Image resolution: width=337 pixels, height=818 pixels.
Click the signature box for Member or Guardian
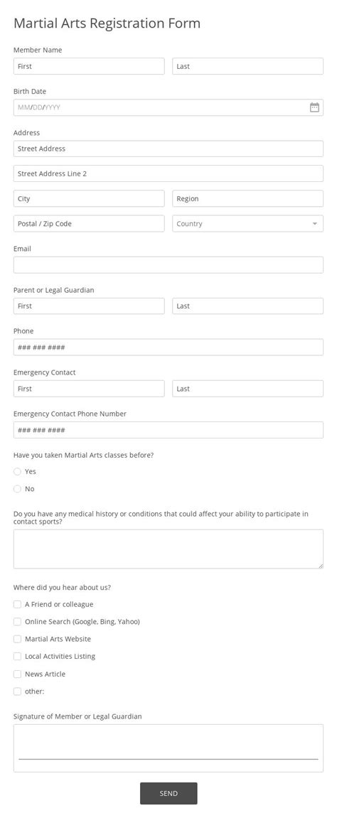tap(168, 748)
